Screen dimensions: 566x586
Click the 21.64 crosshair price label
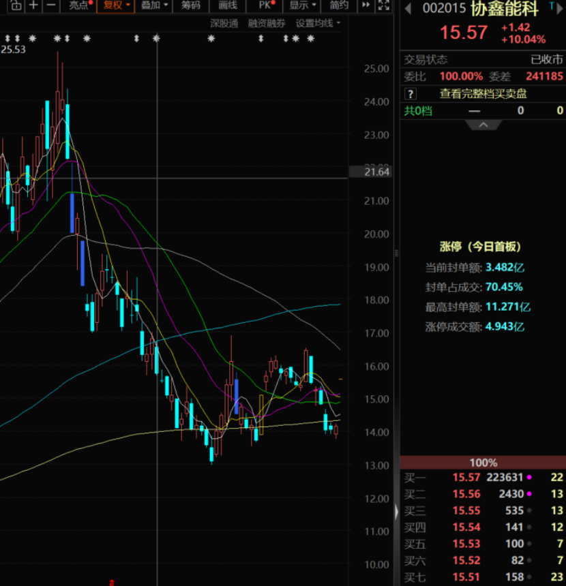[370, 172]
